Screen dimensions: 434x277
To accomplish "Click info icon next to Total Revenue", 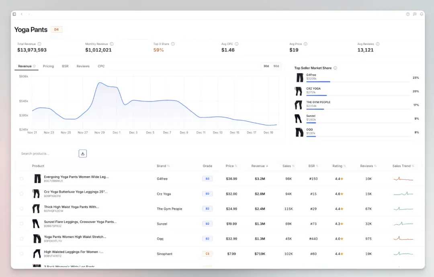I will tap(39, 44).
